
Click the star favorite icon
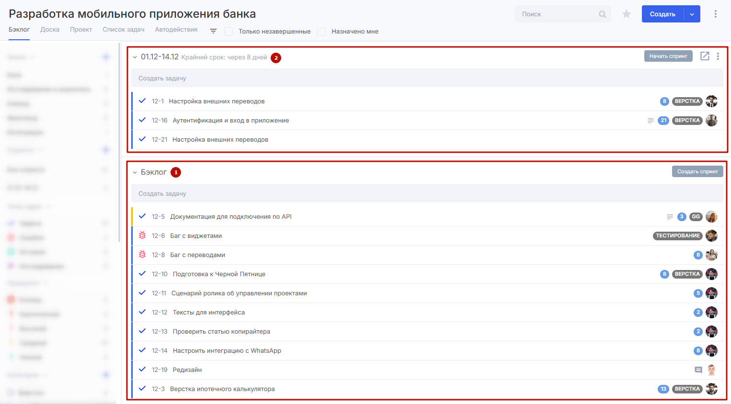pos(626,14)
